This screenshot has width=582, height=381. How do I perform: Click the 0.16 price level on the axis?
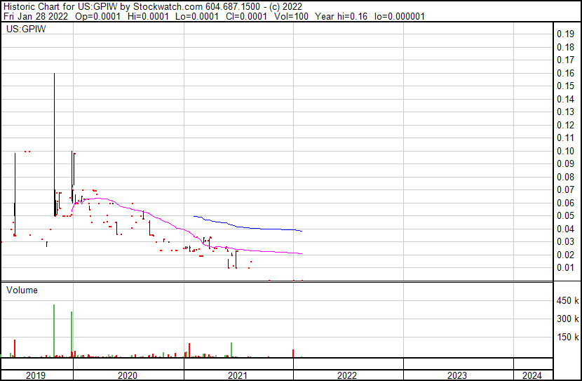[x=565, y=73]
